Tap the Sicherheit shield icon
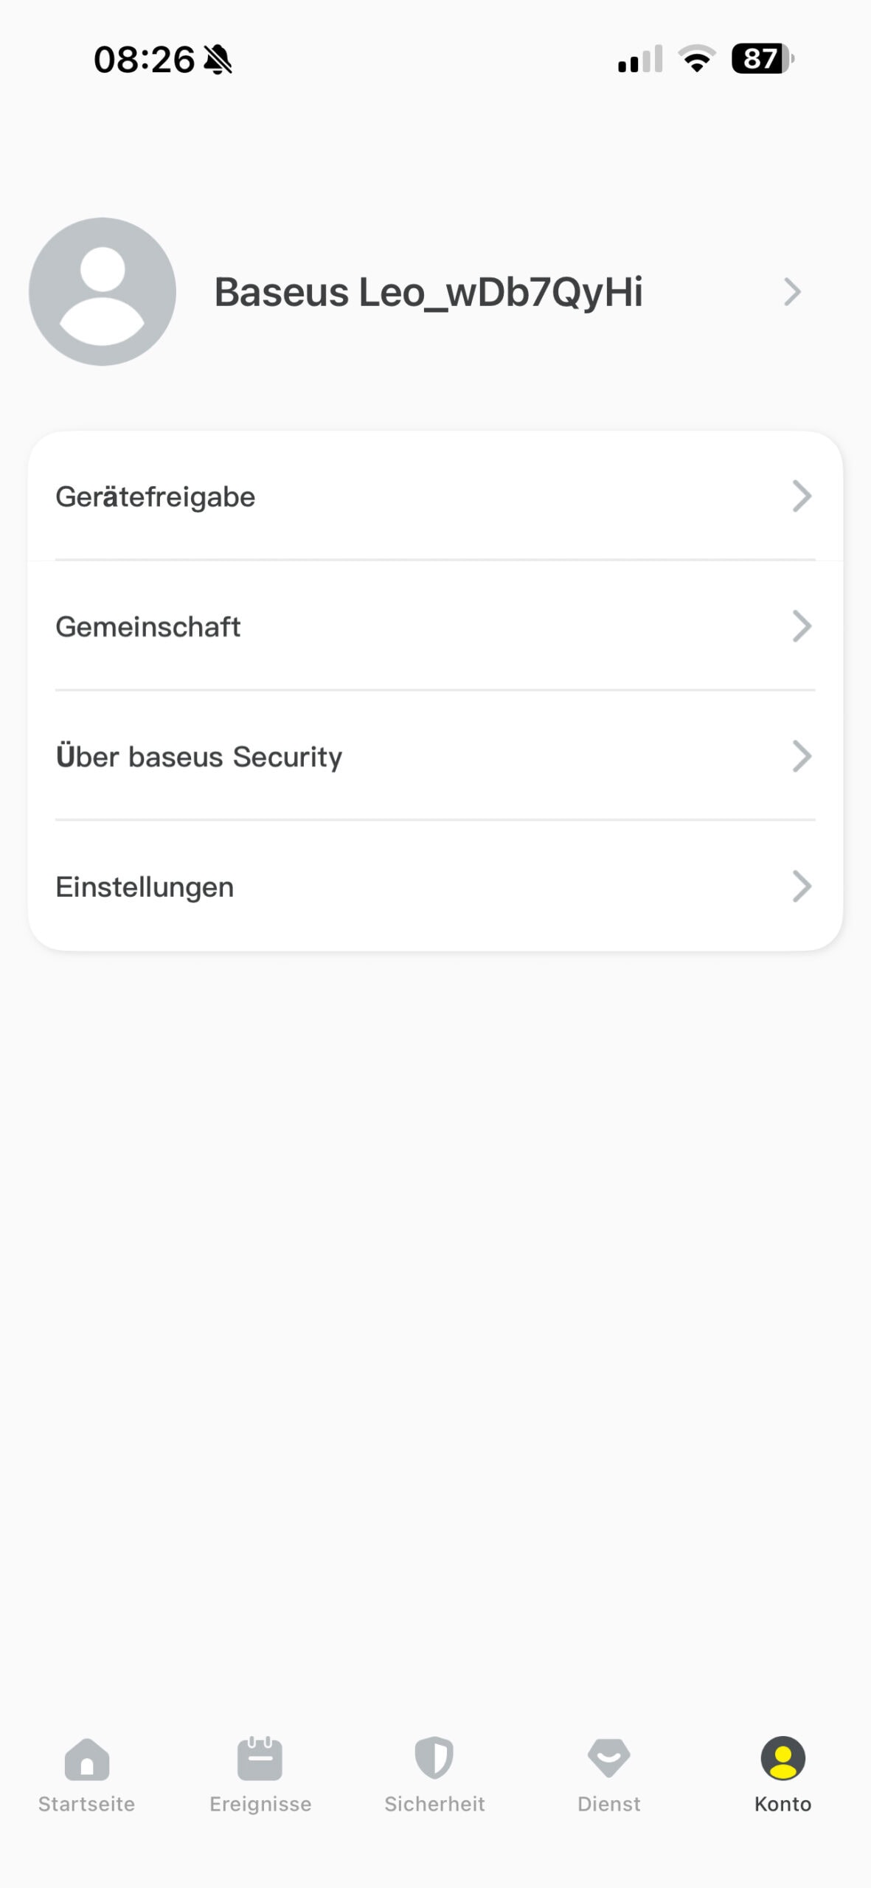The width and height of the screenshot is (871, 1888). click(x=434, y=1758)
